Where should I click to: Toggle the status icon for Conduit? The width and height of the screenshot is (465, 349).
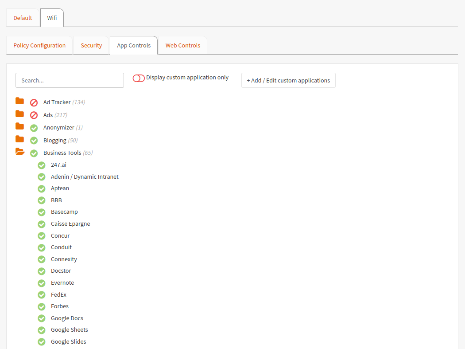42,248
